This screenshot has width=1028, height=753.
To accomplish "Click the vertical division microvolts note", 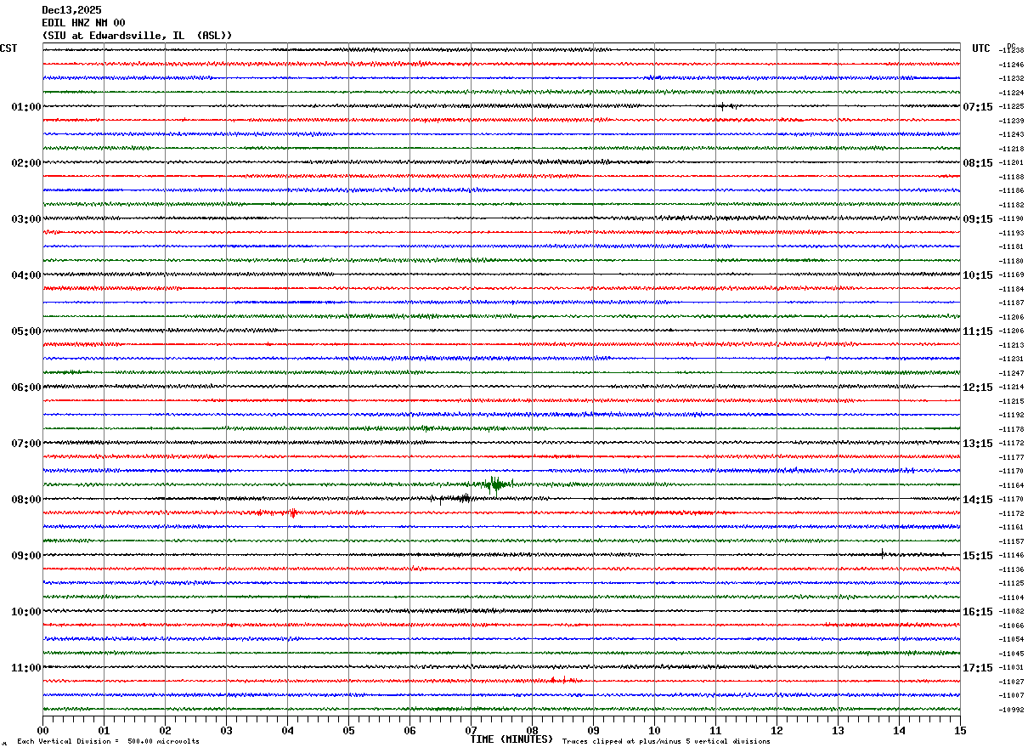I will [x=108, y=742].
